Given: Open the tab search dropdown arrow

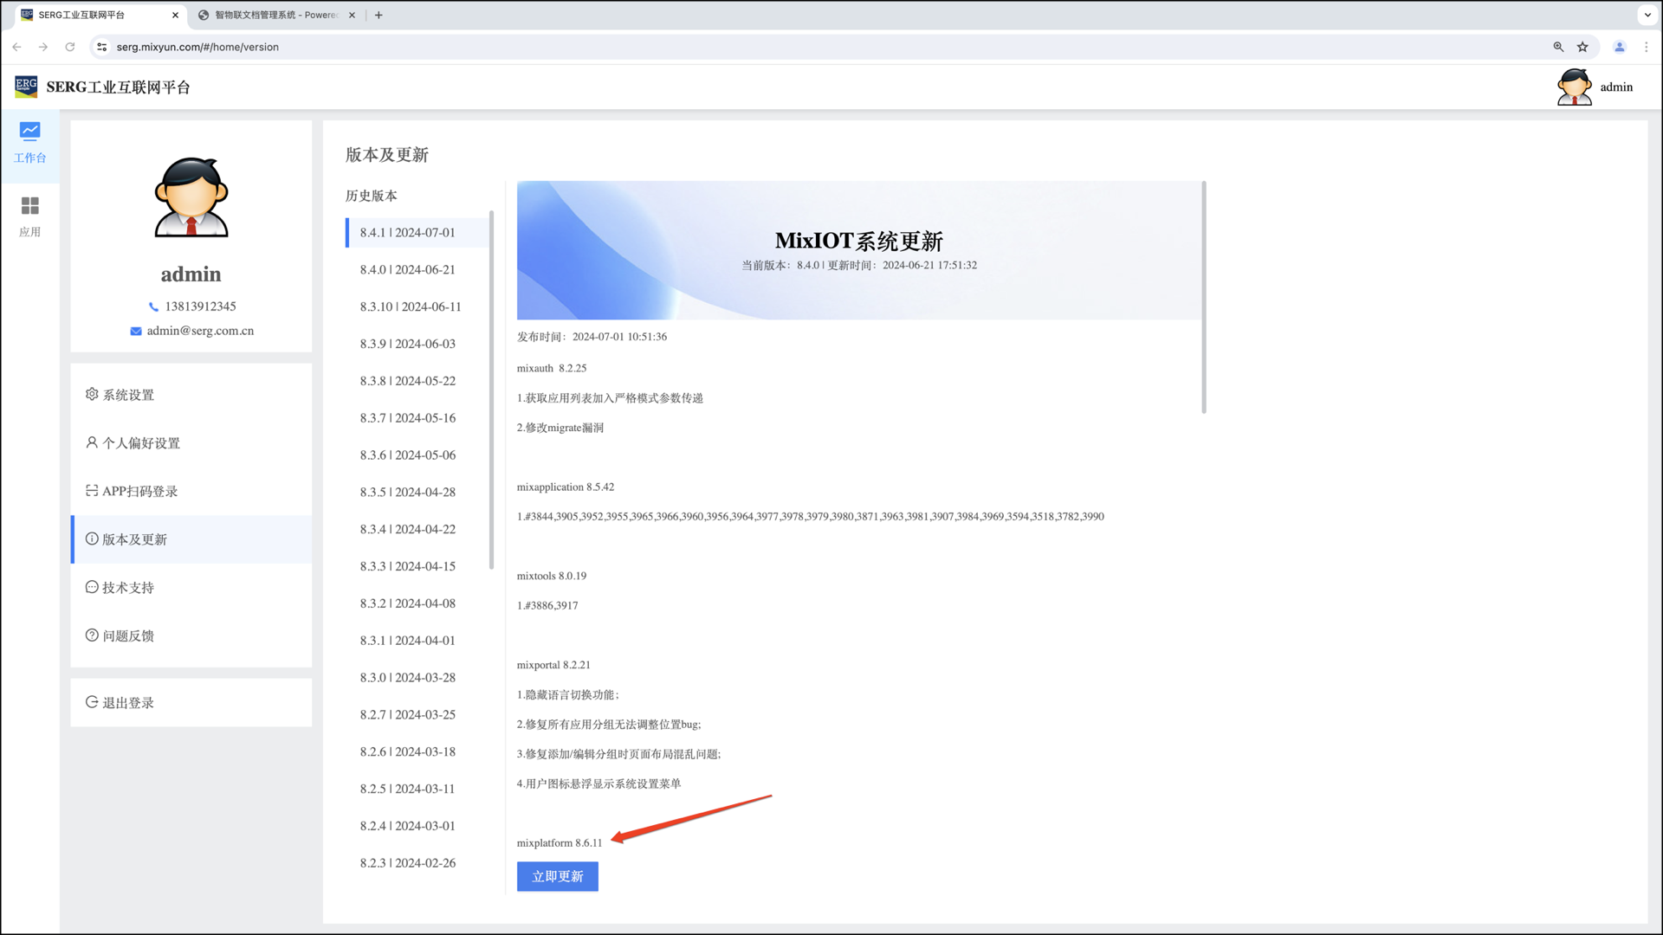Looking at the screenshot, I should click(x=1647, y=15).
